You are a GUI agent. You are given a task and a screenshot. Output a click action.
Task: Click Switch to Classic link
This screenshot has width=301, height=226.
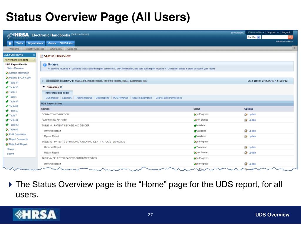(80, 34)
